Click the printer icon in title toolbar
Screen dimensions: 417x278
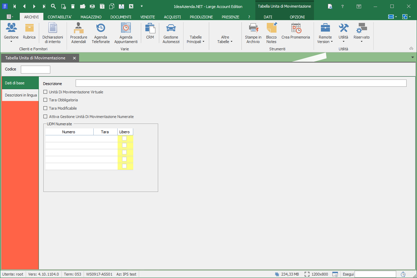(x=92, y=6)
